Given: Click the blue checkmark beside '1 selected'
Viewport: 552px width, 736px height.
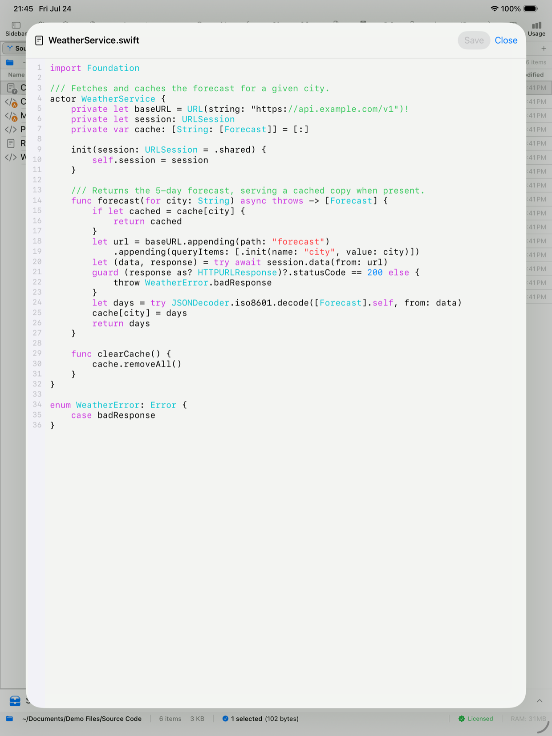Looking at the screenshot, I should point(225,719).
